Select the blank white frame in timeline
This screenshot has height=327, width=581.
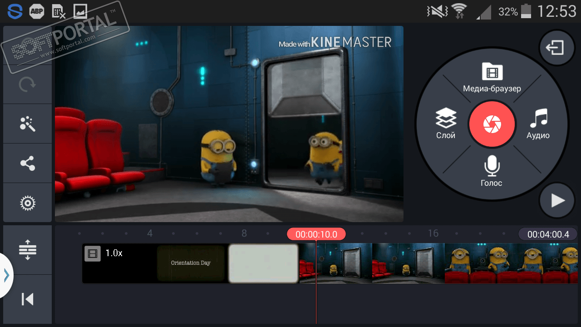[263, 263]
